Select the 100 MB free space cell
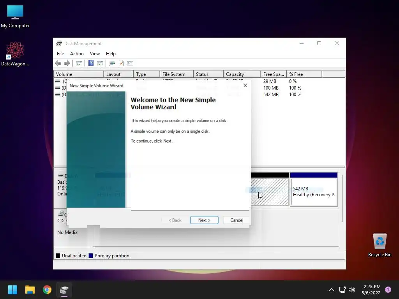 271,88
